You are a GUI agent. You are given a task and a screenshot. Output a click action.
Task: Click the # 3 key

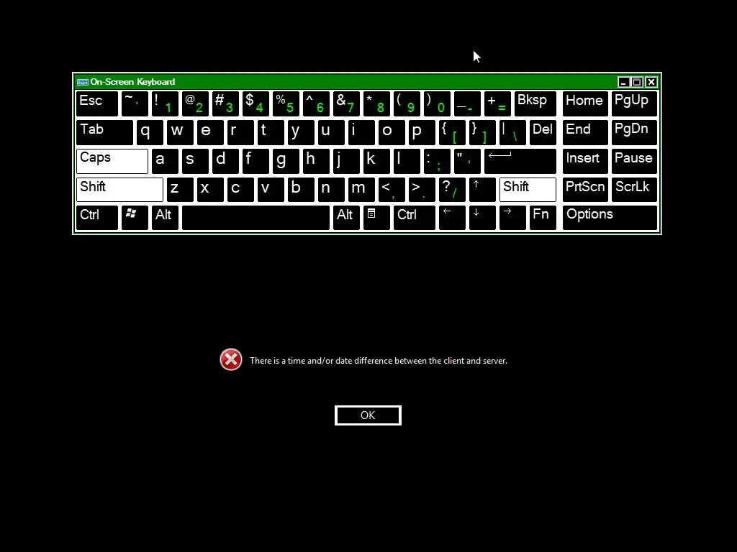(x=225, y=103)
